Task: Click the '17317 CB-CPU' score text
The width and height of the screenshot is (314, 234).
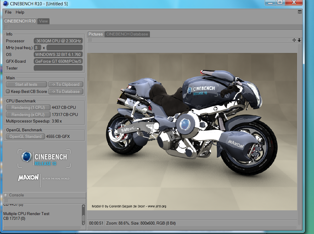Action: pyautogui.click(x=65, y=114)
